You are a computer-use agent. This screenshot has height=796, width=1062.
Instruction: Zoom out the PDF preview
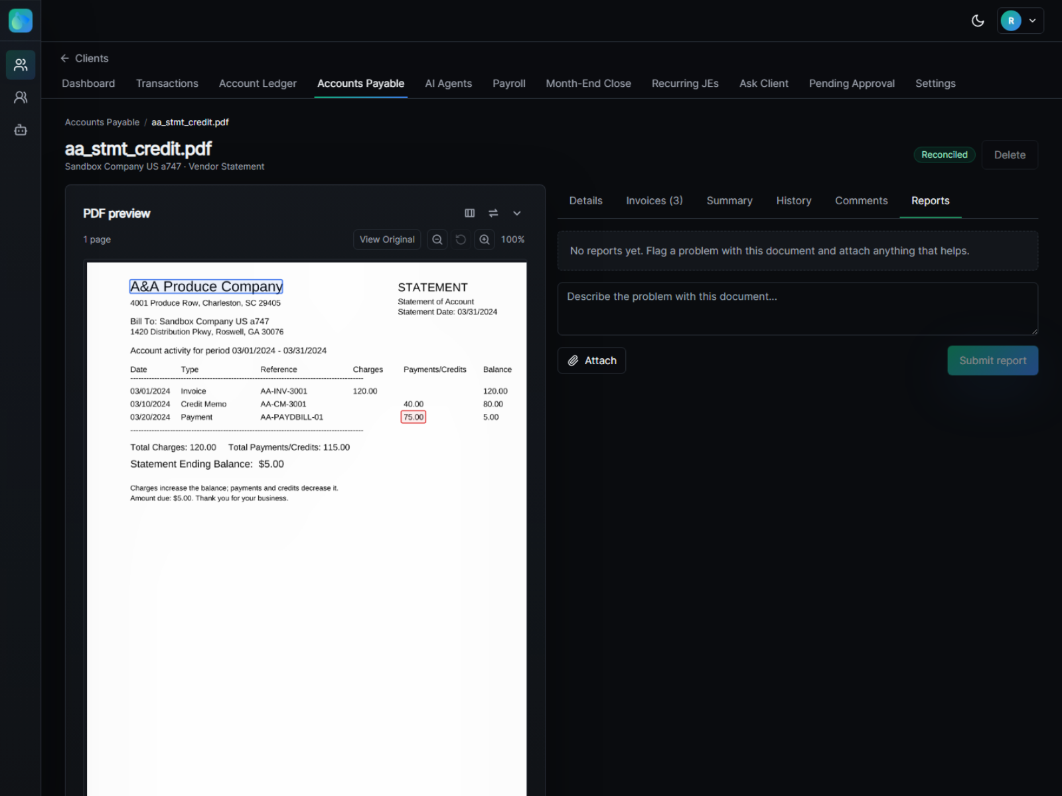437,239
